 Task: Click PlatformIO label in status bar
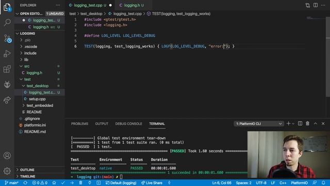(x=299, y=183)
